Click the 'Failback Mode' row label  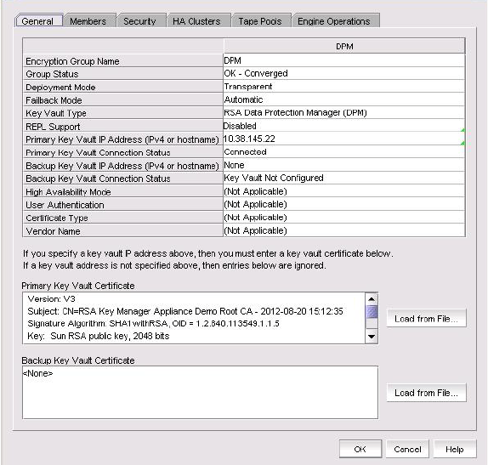(54, 100)
